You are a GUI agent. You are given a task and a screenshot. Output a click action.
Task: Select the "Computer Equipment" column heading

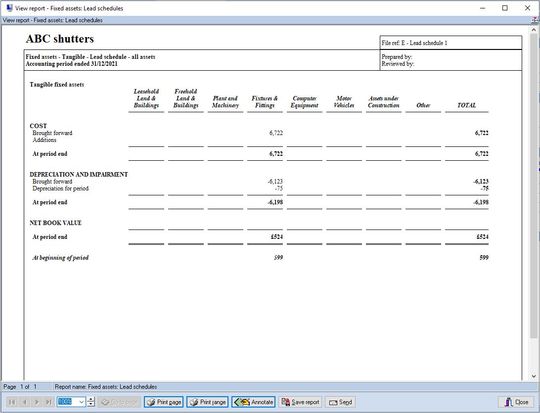305,102
